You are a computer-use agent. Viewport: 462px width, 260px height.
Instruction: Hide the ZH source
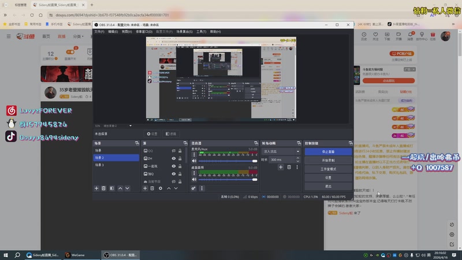(174, 158)
